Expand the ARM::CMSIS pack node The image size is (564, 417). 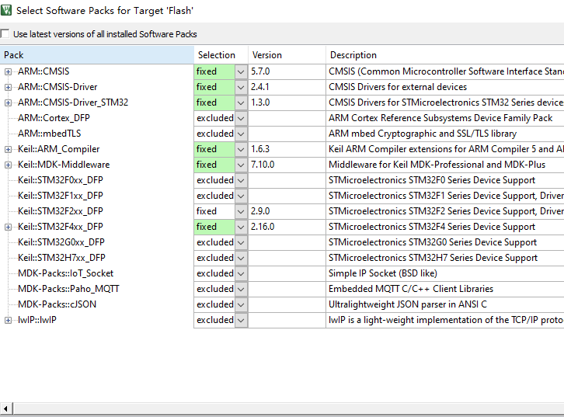8,71
